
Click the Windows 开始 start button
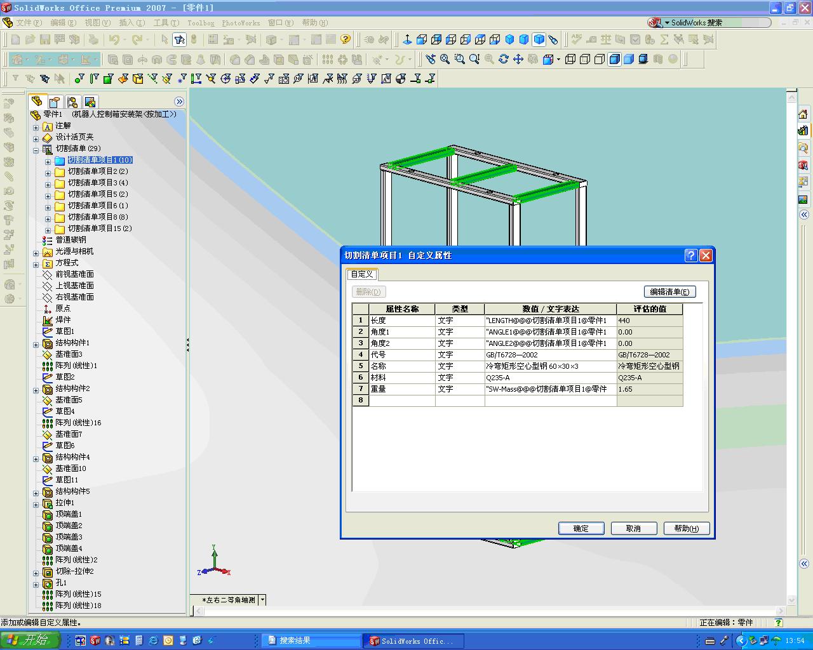click(x=30, y=640)
